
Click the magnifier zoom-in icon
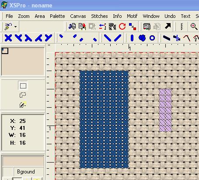coord(194,27)
